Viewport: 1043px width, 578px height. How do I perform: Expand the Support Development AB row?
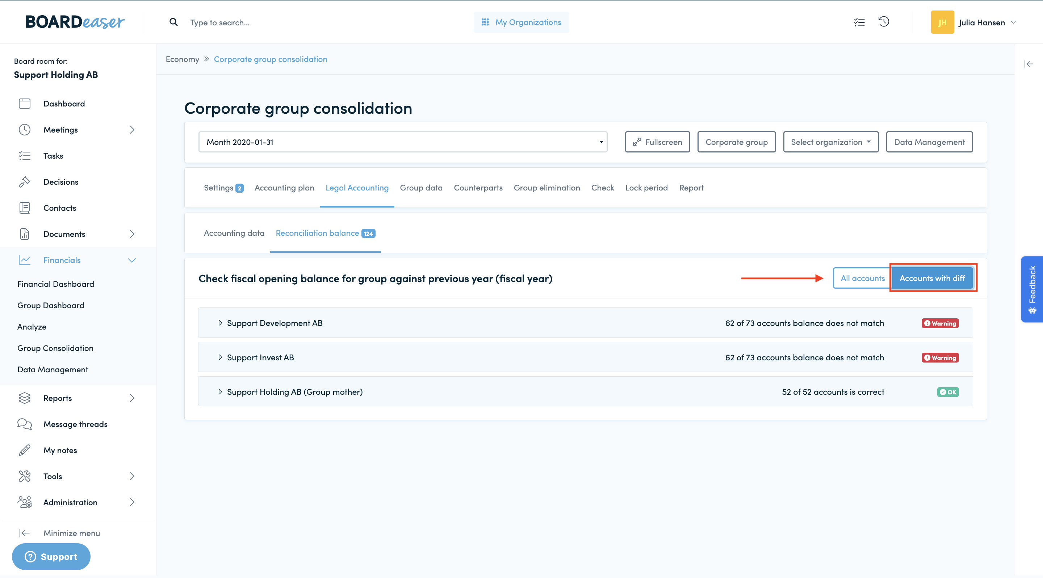220,323
